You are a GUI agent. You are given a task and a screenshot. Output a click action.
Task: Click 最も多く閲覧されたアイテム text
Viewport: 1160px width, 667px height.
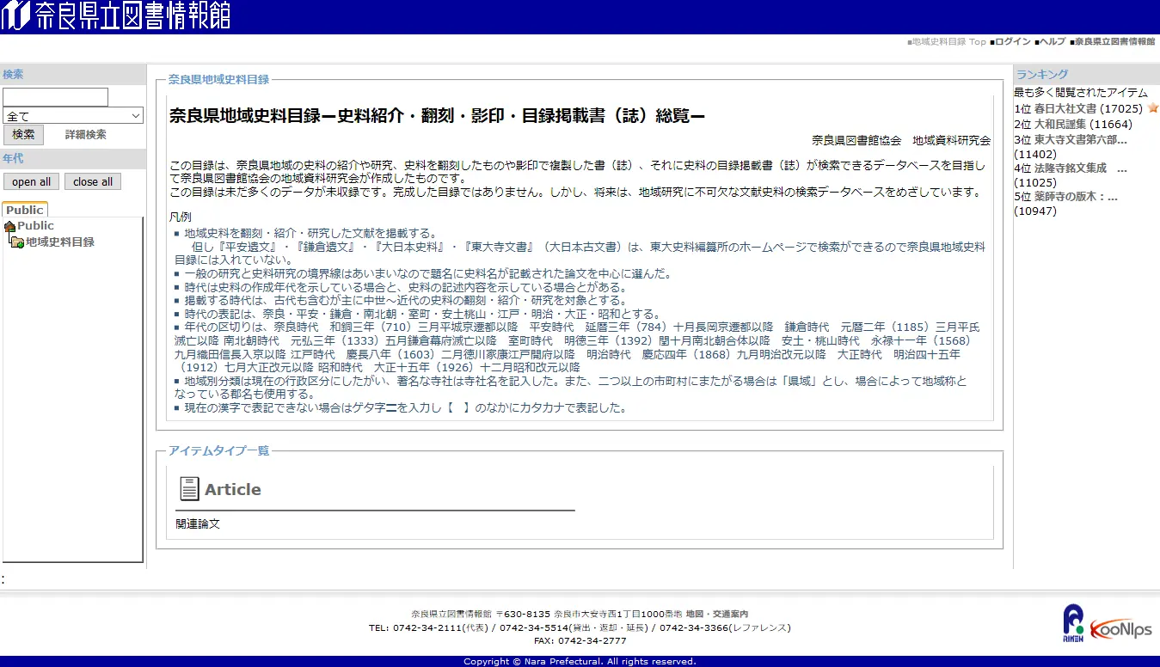[x=1081, y=92]
